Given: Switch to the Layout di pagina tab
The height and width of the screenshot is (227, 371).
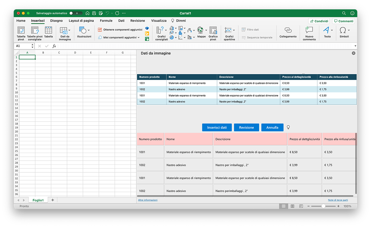Looking at the screenshot, I should click(x=81, y=21).
